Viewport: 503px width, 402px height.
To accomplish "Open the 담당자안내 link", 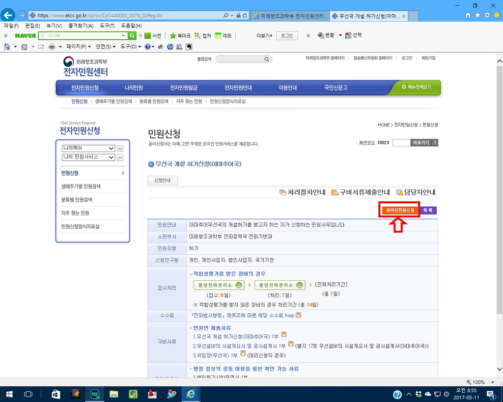I will tap(416, 192).
